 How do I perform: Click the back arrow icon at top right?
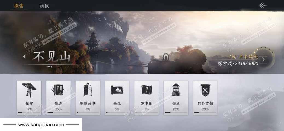coord(263,6)
